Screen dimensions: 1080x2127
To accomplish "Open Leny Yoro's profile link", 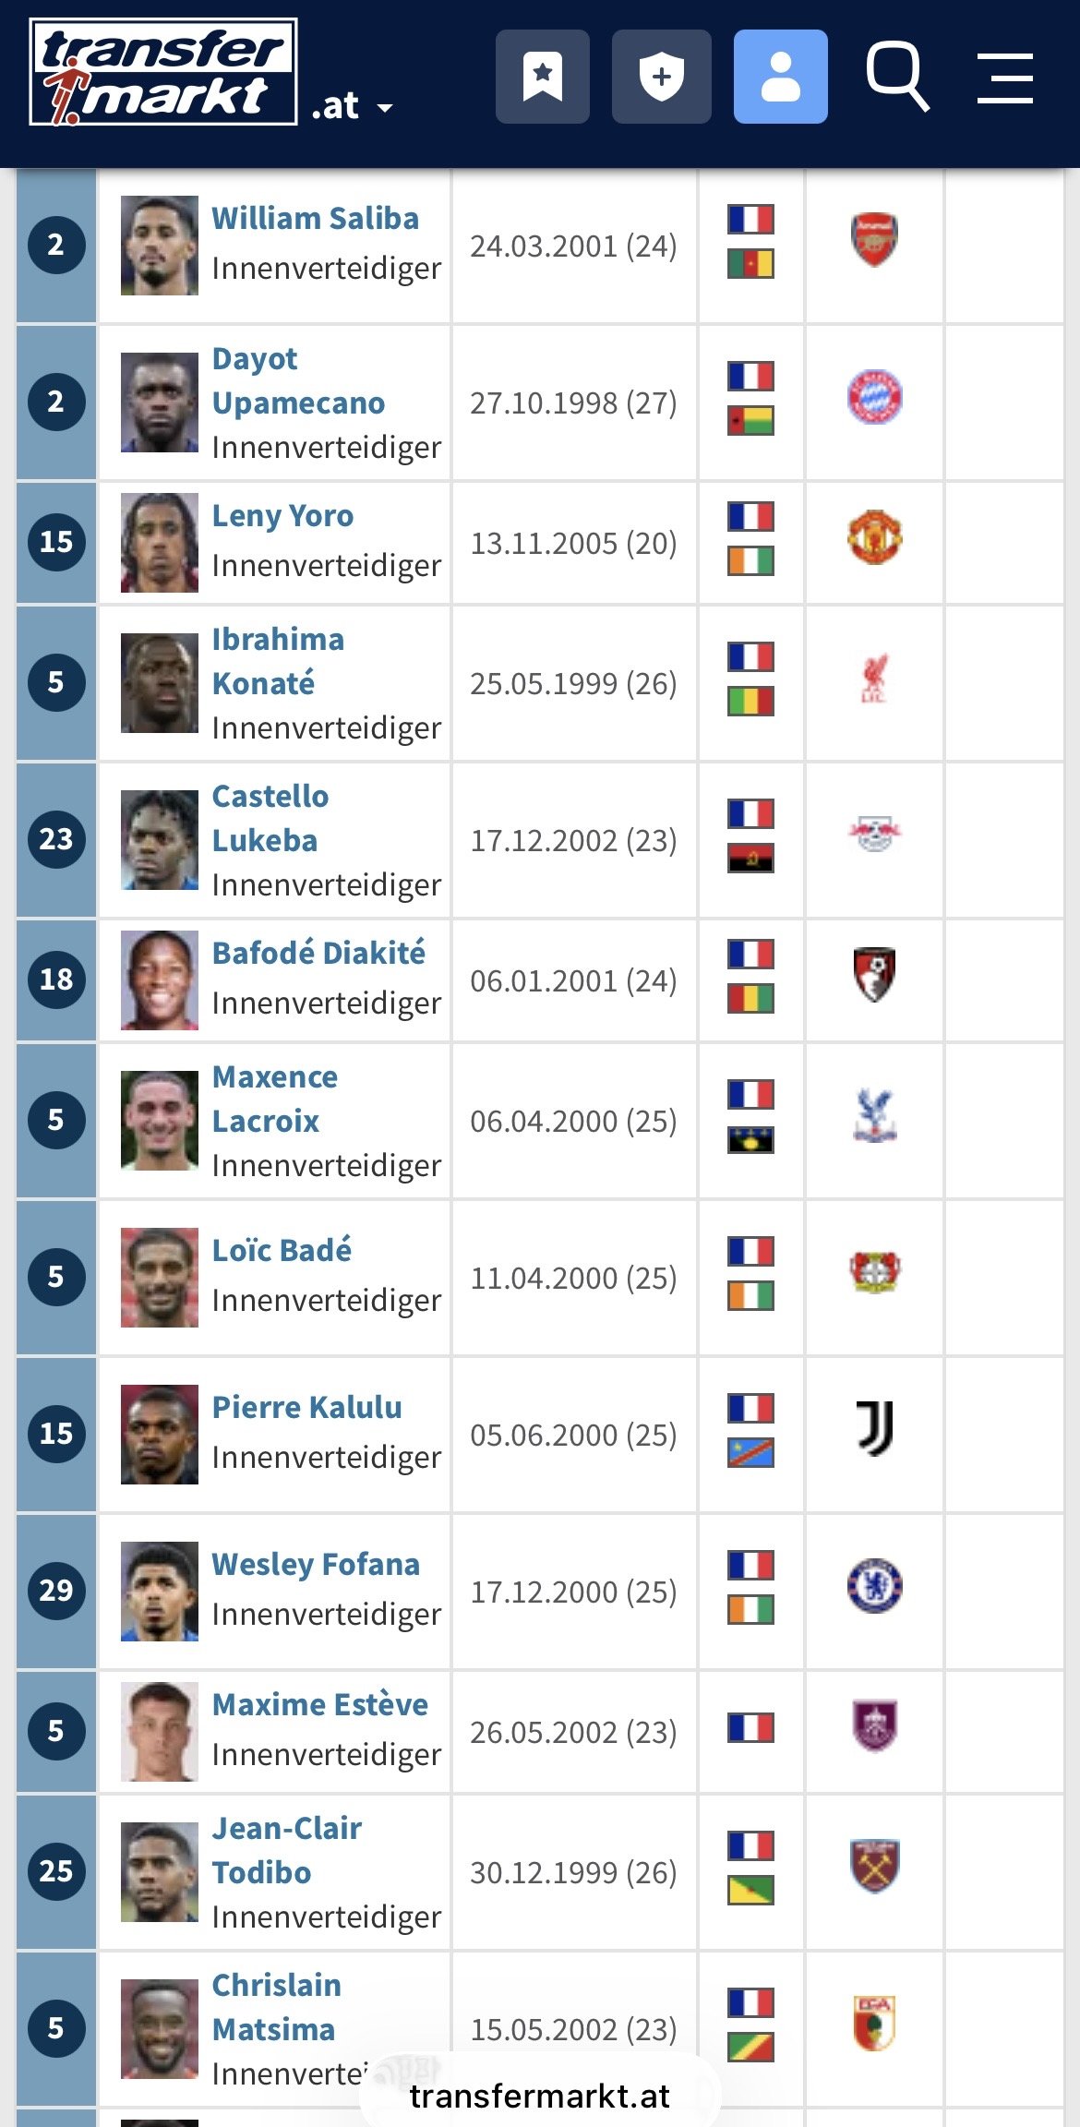I will click(x=282, y=516).
